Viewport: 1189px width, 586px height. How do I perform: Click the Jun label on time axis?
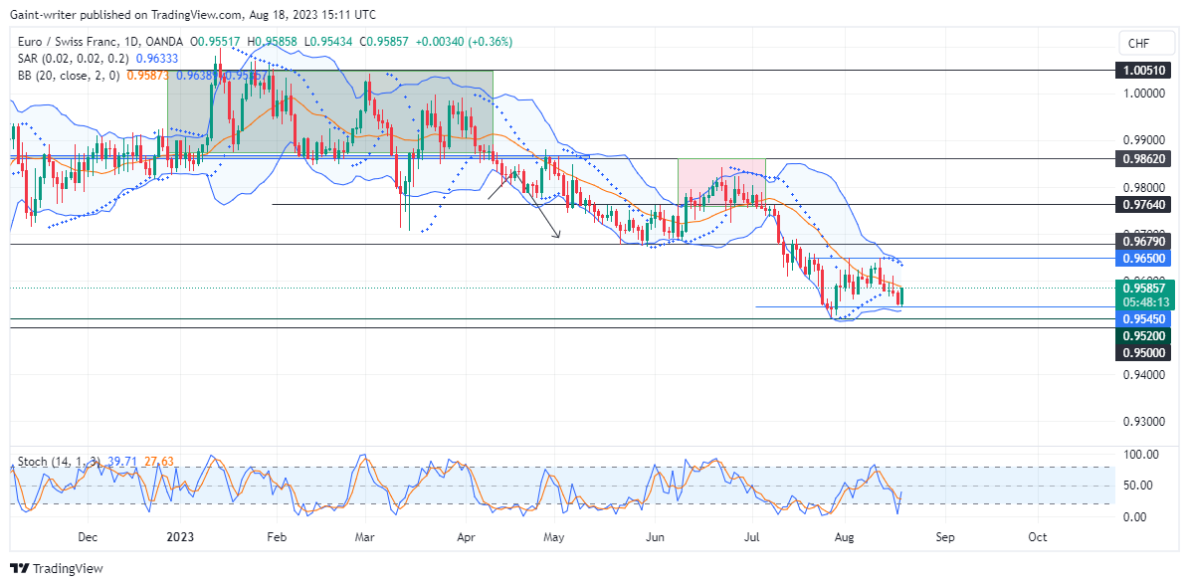[655, 536]
